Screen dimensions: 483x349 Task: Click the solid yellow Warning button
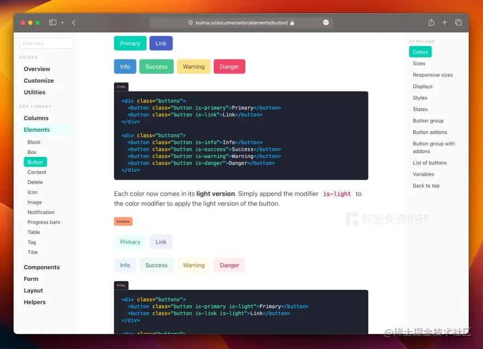tap(194, 66)
